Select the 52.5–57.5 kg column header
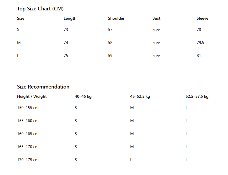Screen dimensions: 228x175 [x=197, y=96]
